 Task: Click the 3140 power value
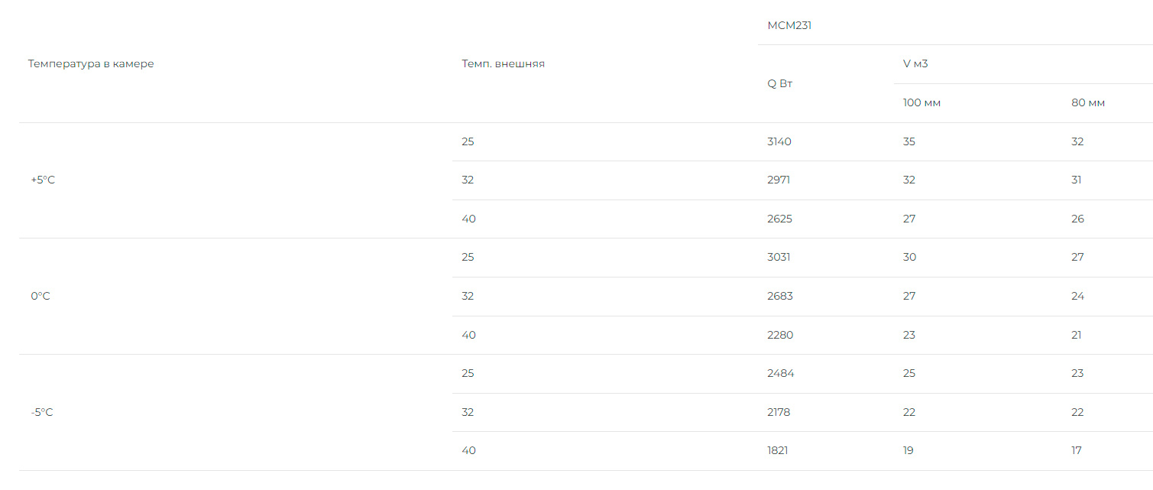779,141
